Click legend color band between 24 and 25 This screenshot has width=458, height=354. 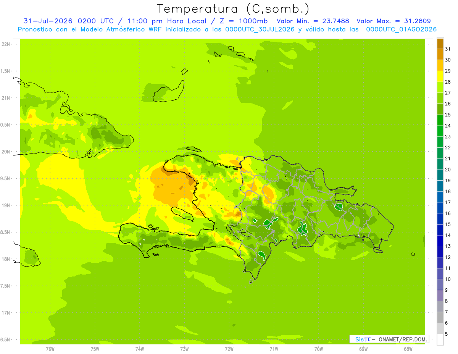click(440, 120)
